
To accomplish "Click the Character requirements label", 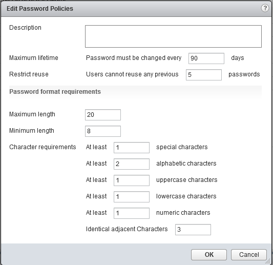I will click(x=43, y=147).
